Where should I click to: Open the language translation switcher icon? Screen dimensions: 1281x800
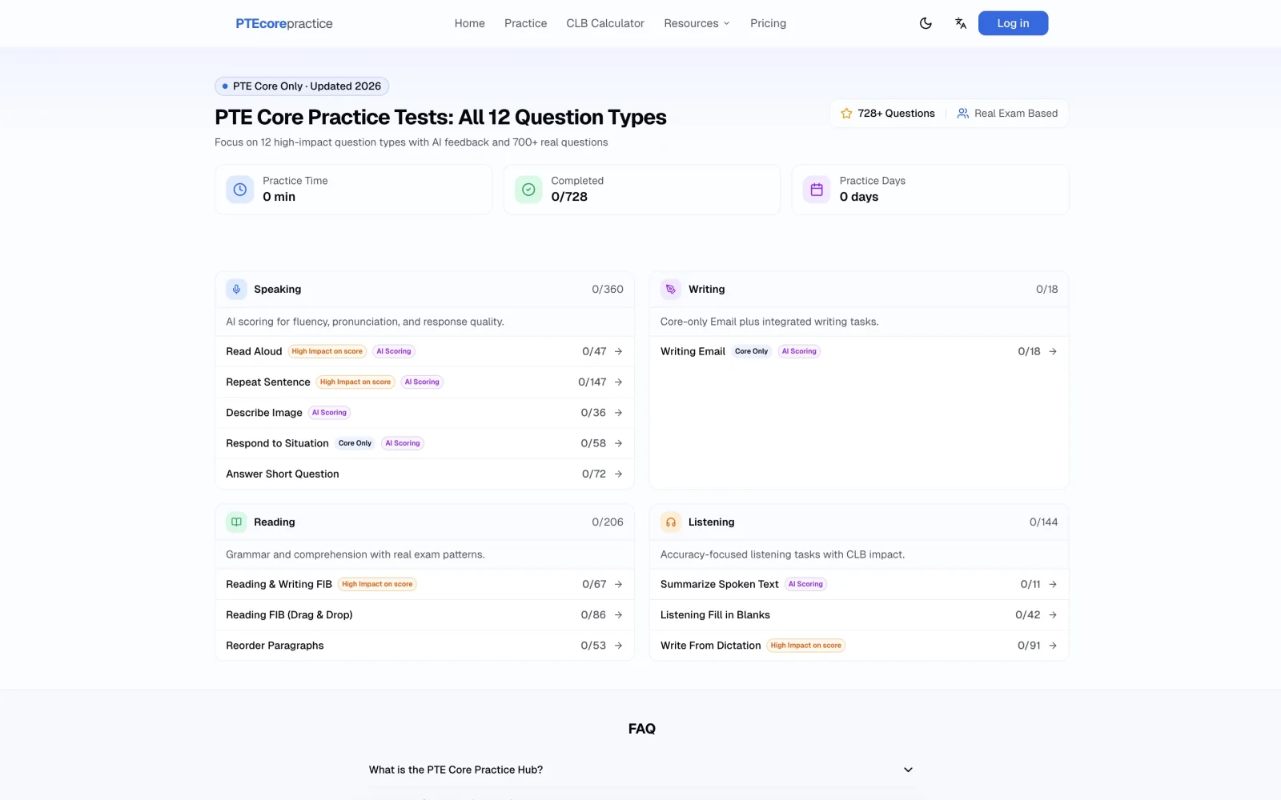tap(961, 23)
